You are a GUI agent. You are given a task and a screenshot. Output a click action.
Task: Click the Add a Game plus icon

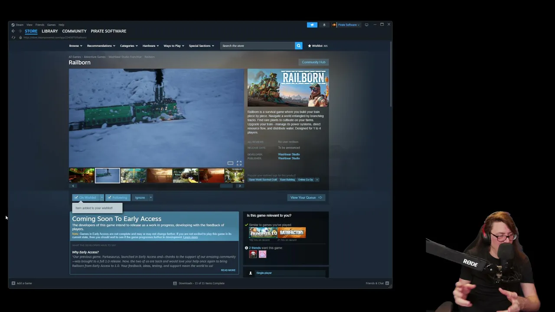point(13,283)
